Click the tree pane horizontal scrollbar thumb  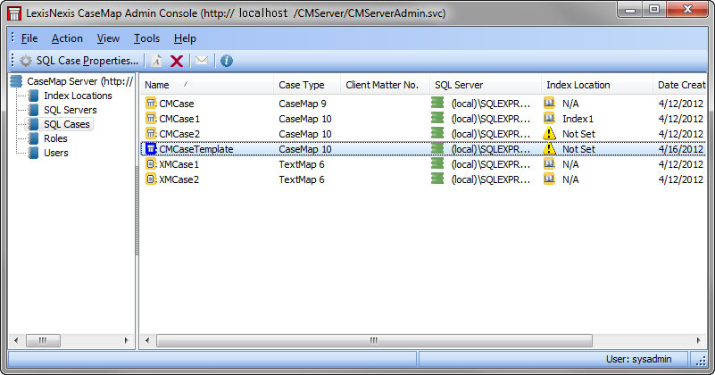pyautogui.click(x=43, y=340)
